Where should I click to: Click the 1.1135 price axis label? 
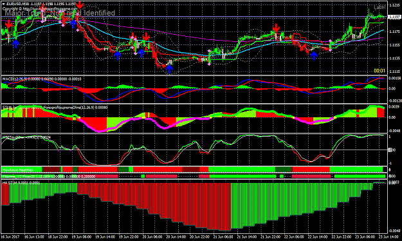394,58
